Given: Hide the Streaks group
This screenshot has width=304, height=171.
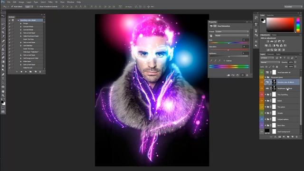Looking at the screenshot, I should (x=262, y=113).
